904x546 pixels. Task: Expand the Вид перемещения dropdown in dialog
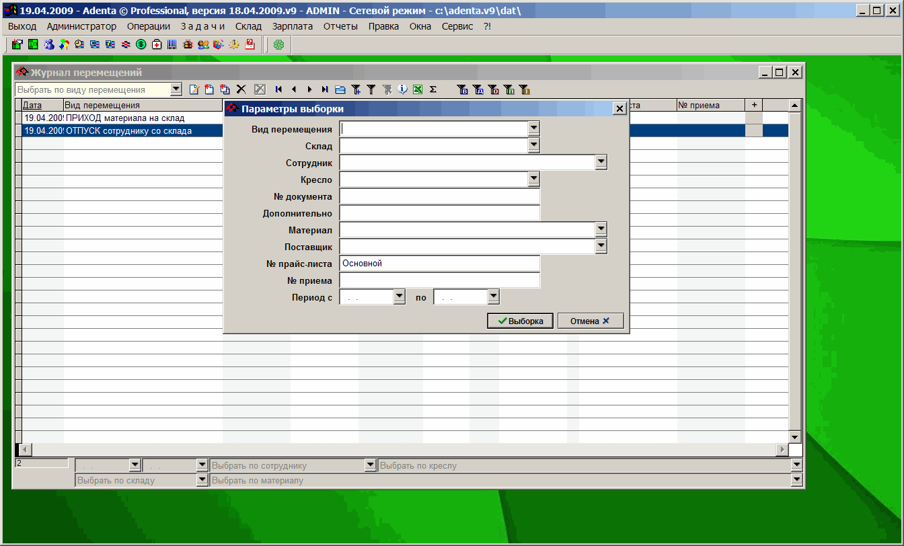tap(533, 128)
